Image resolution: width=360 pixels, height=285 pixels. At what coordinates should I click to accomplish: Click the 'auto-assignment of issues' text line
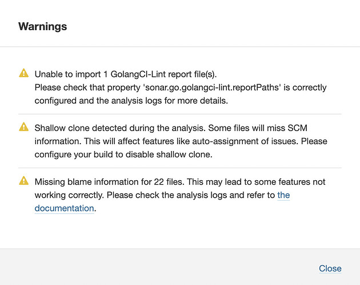pyautogui.click(x=217, y=141)
